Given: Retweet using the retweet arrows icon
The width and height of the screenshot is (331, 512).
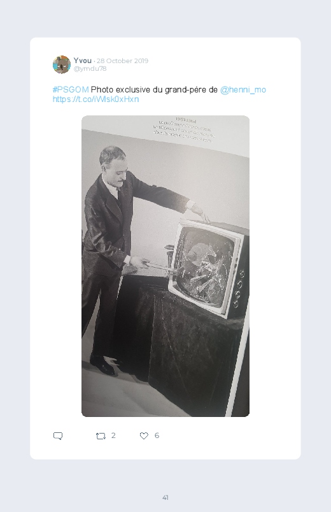Looking at the screenshot, I should [x=101, y=436].
